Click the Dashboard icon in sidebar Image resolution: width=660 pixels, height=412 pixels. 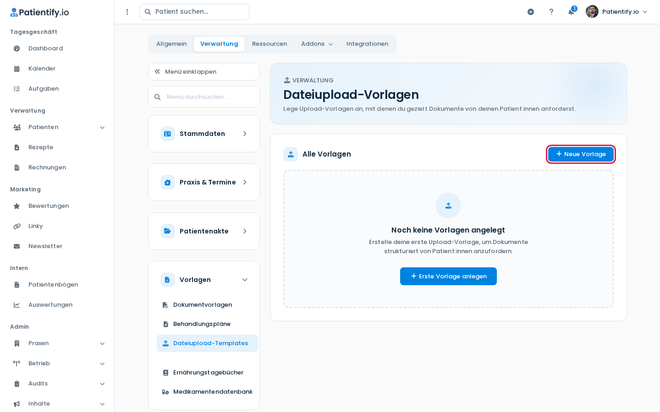pos(17,49)
